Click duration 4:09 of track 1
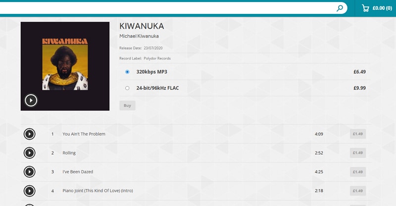 (319, 134)
